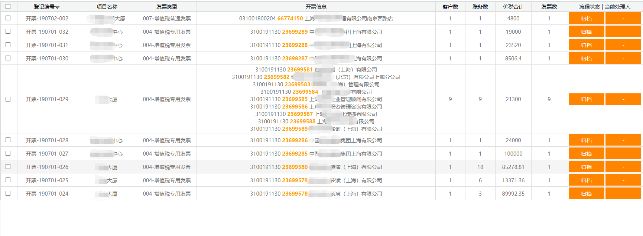Open invoice number 23699289
This screenshot has width=643, height=236.
[x=295, y=32]
